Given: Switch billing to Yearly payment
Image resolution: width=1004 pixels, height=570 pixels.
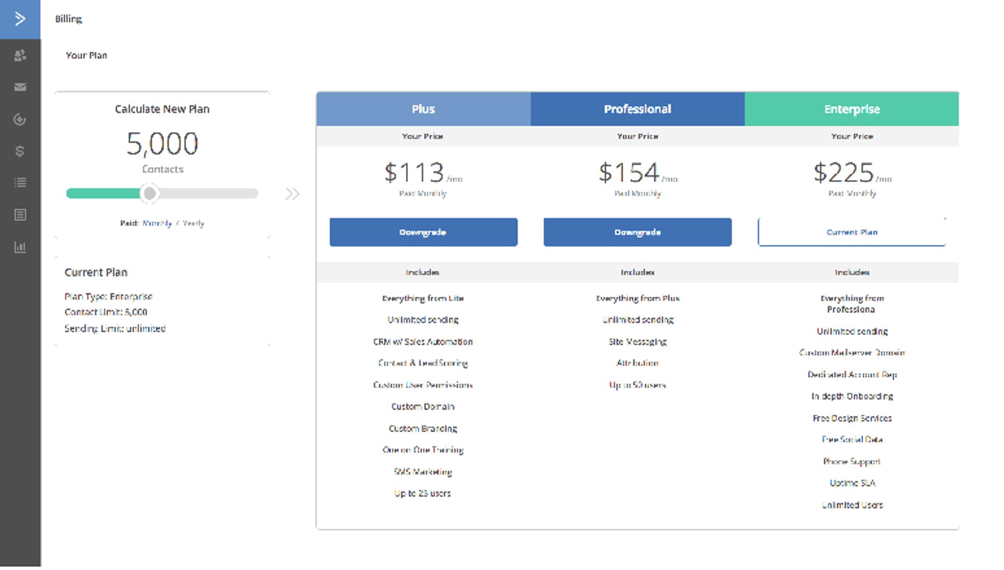Looking at the screenshot, I should (193, 224).
